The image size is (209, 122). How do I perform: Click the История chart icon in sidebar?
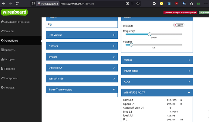2,59
